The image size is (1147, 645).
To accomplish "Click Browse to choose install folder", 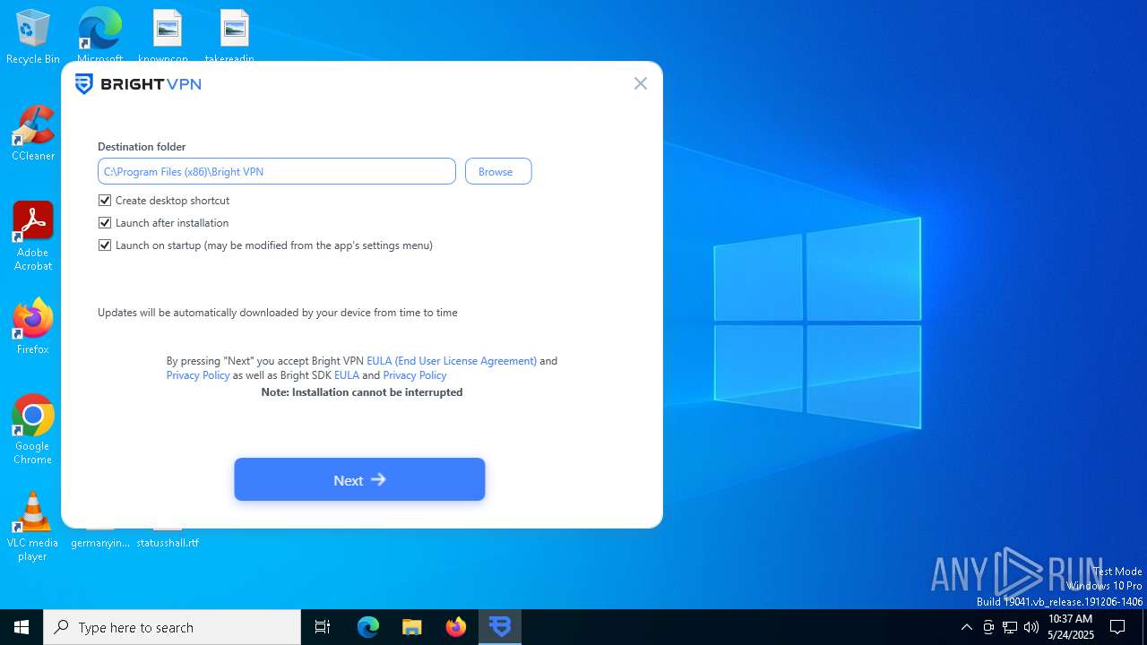I will (x=498, y=171).
